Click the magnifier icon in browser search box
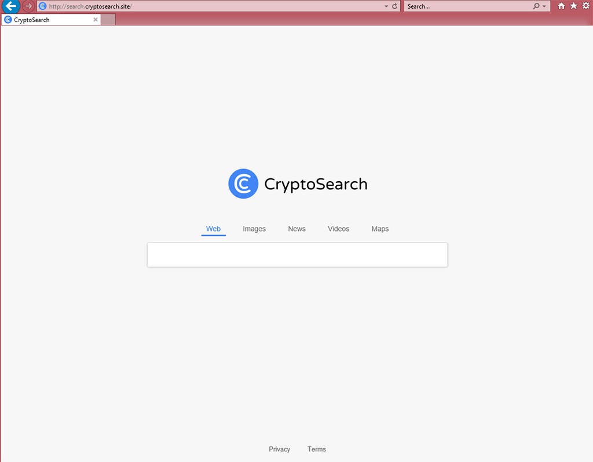 536,6
